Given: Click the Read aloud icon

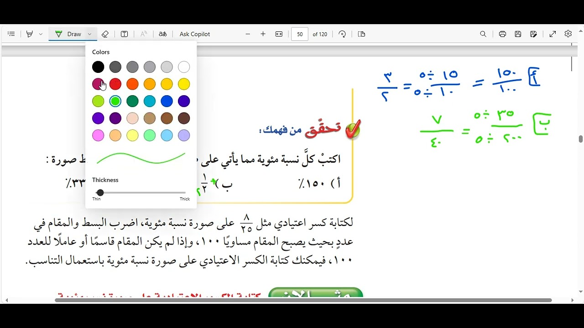Looking at the screenshot, I should click(144, 34).
